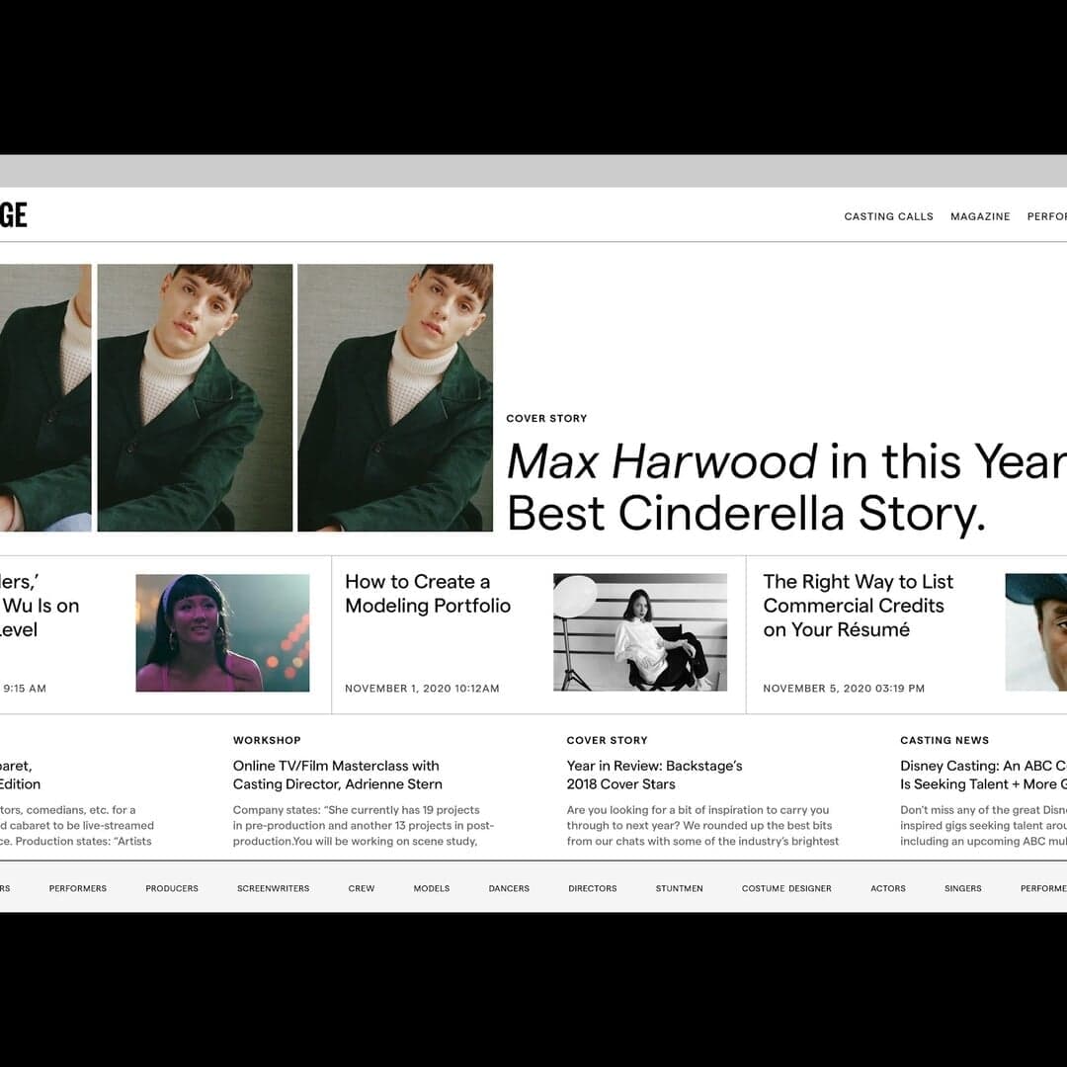Open the man in hat thumbnail
Viewport: 1067px width, 1067px height.
[x=1035, y=632]
